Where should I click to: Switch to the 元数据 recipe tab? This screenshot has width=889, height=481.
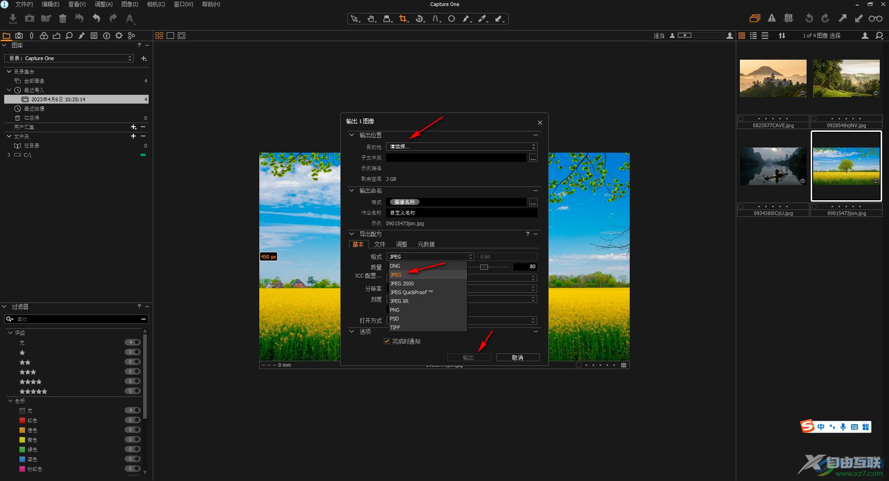click(x=426, y=244)
